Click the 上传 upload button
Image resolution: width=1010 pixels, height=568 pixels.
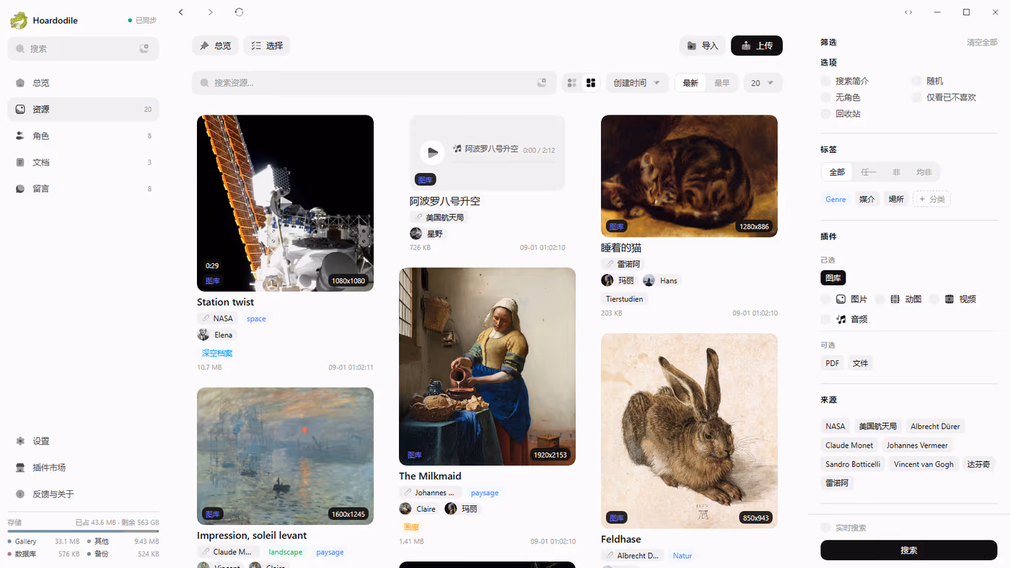757,45
